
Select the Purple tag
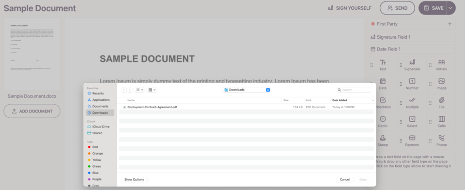(97, 179)
